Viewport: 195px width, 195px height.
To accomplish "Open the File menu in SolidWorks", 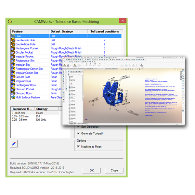I will click(75, 58).
